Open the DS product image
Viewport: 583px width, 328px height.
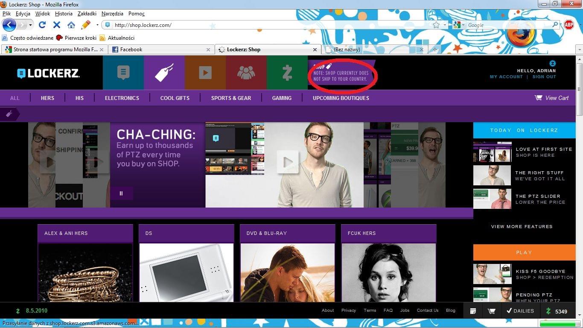click(187, 272)
